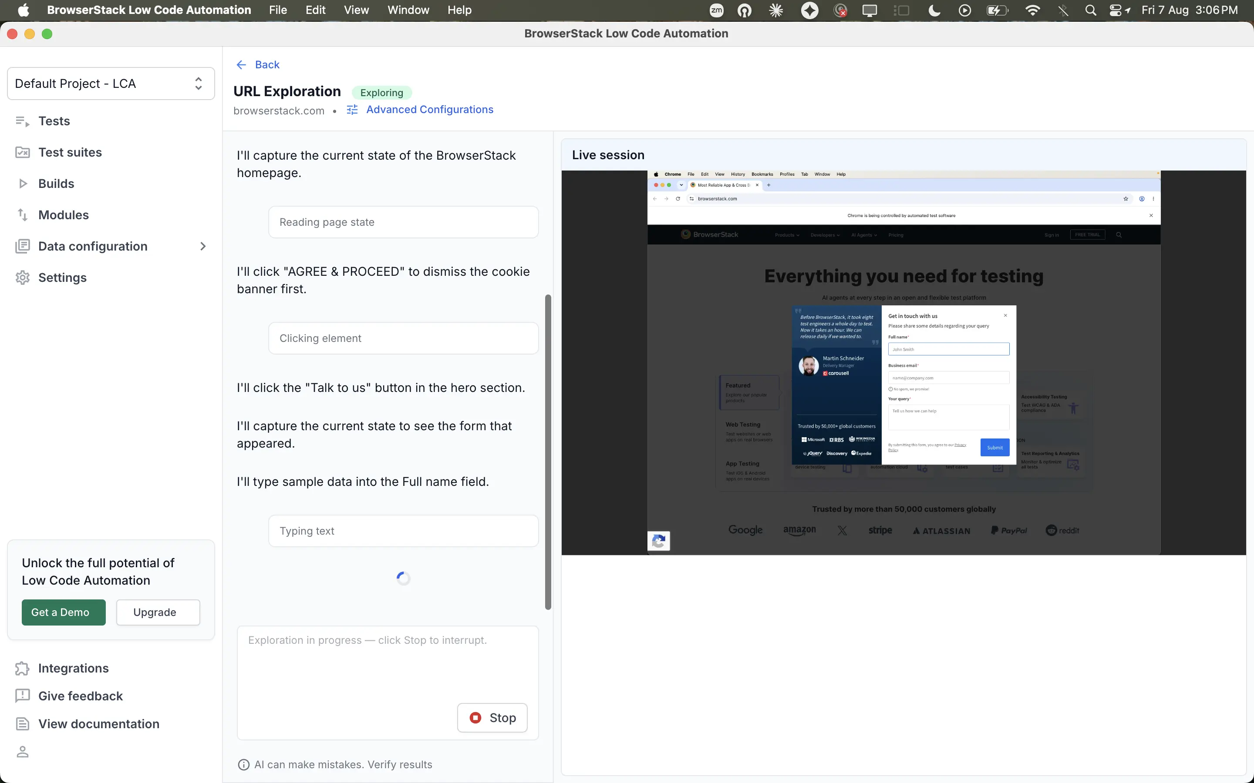
Task: Go to Test suites
Action: pyautogui.click(x=70, y=152)
